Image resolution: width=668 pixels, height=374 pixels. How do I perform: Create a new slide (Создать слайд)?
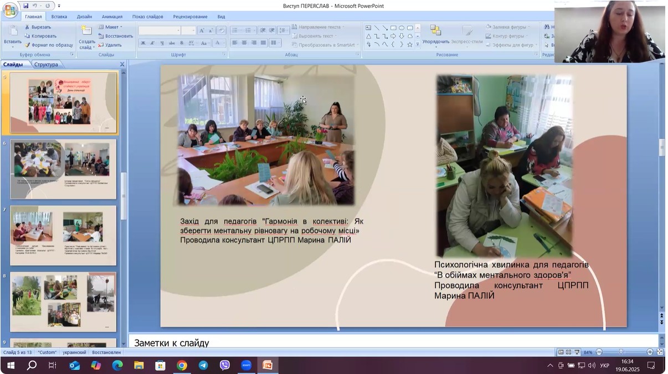[86, 37]
